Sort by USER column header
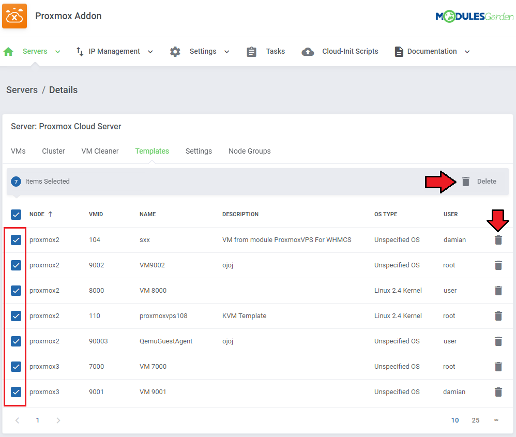 pos(450,214)
